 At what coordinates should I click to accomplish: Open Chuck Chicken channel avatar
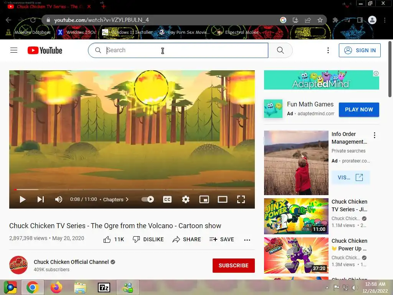18,265
